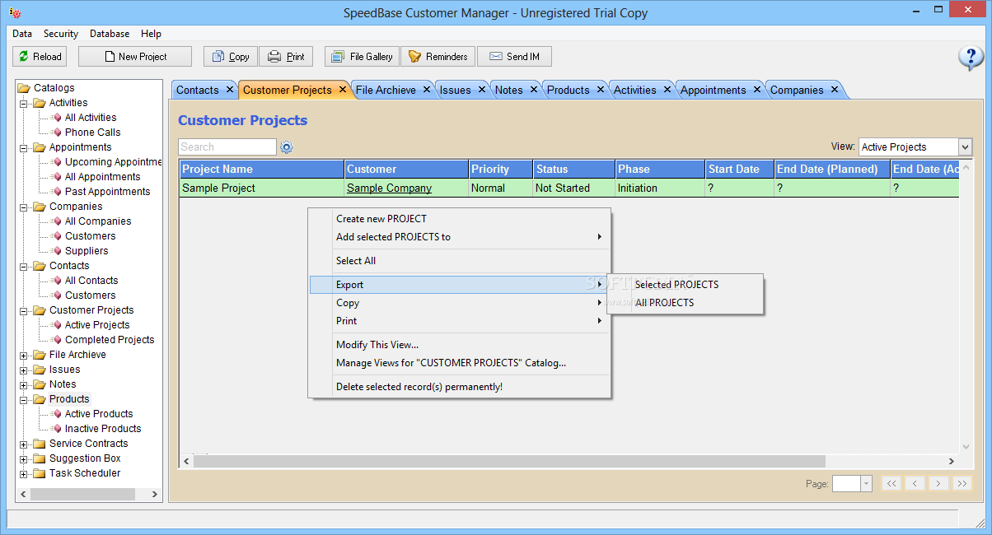Close the Notes tab
The image size is (992, 535).
534,90
